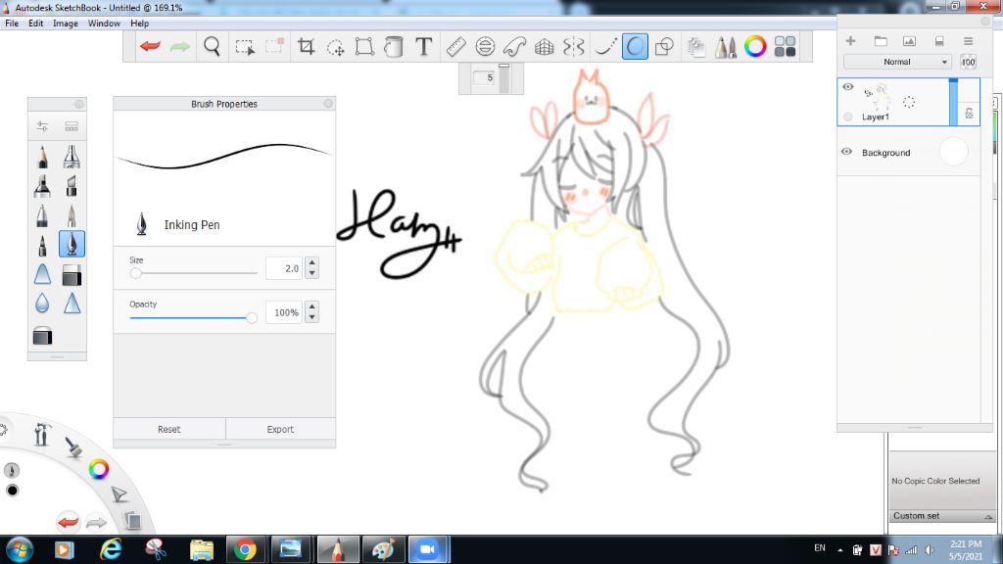Enable the French Curve guide
Image resolution: width=1003 pixels, height=564 pixels.
(x=514, y=46)
